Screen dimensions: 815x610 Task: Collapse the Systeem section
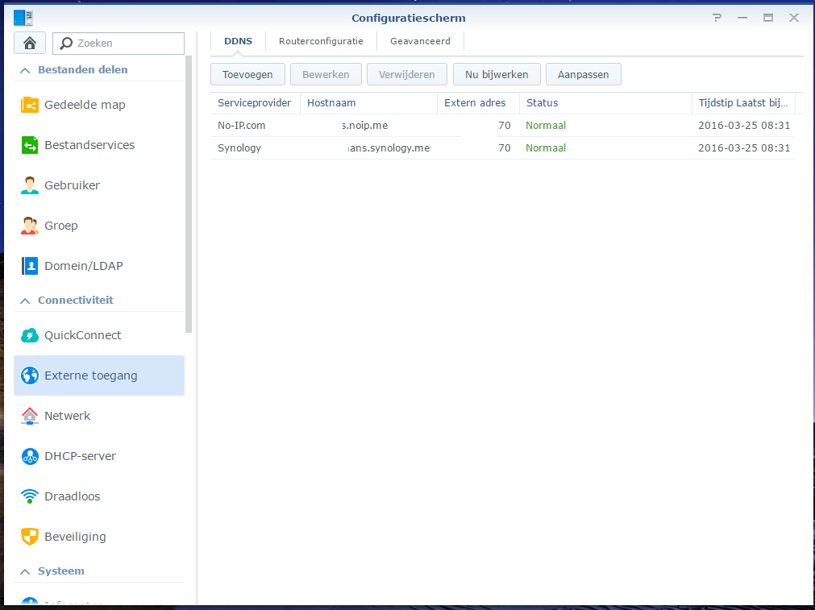point(25,571)
